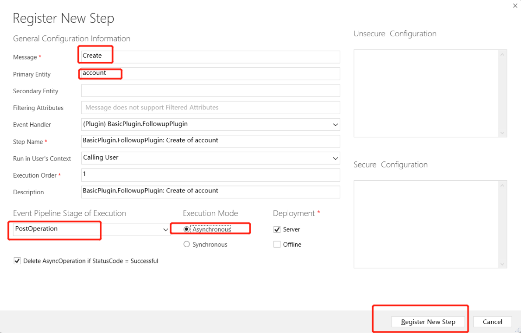Toggle Delete AsyncOperation if StatusCode checkbox
This screenshot has height=333, width=521.
(x=17, y=261)
